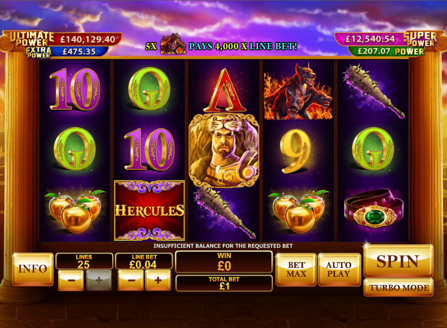Screen dimensions: 447x328
Task: Start Auto Play
Action: (x=338, y=269)
